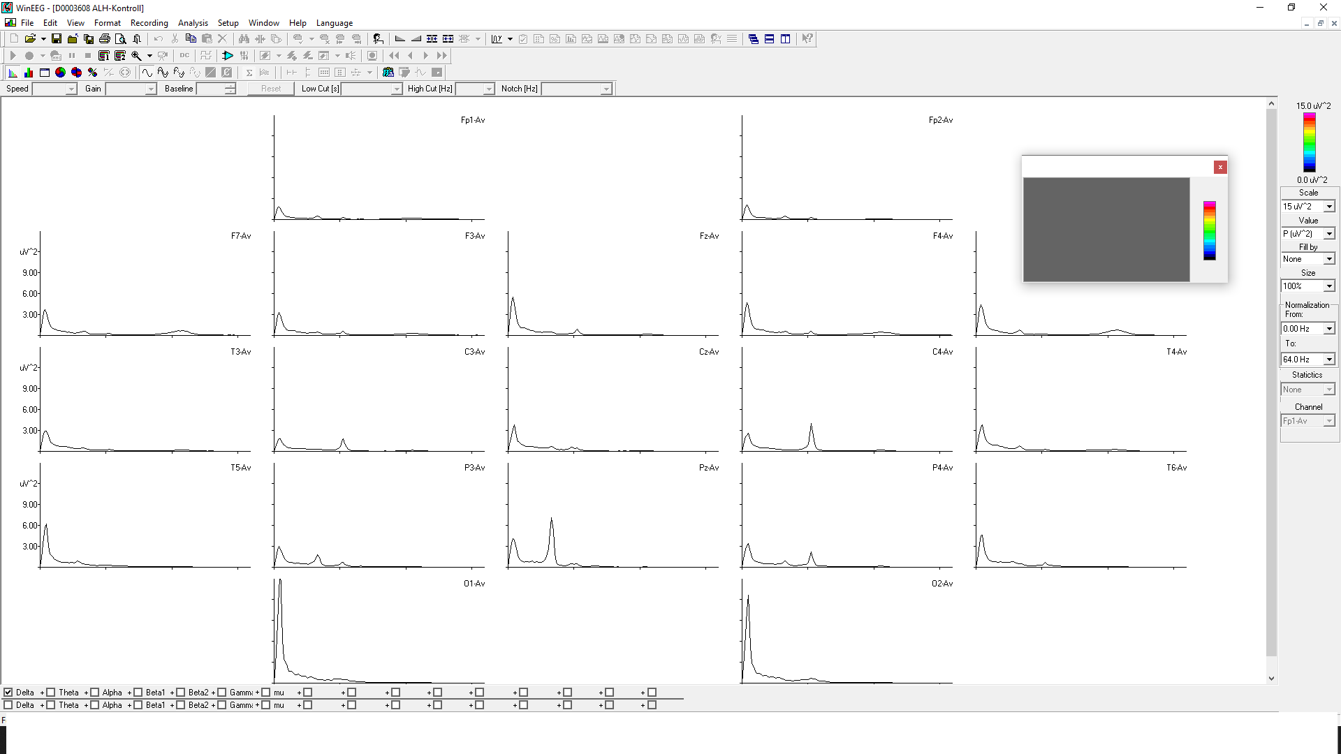Open the Size 100% dropdown
The width and height of the screenshot is (1341, 754).
pyautogui.click(x=1329, y=286)
